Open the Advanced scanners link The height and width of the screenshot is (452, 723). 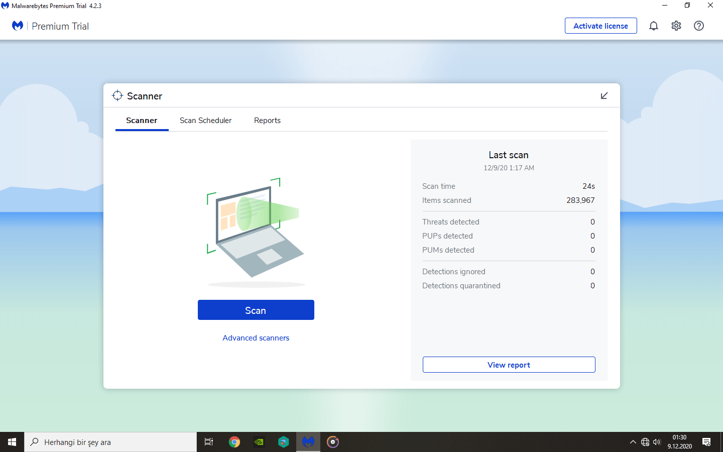tap(256, 338)
